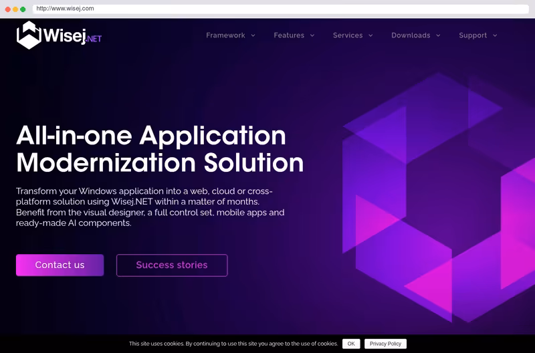The height and width of the screenshot is (353, 535).
Task: Click the red close window dot
Action: (8, 9)
